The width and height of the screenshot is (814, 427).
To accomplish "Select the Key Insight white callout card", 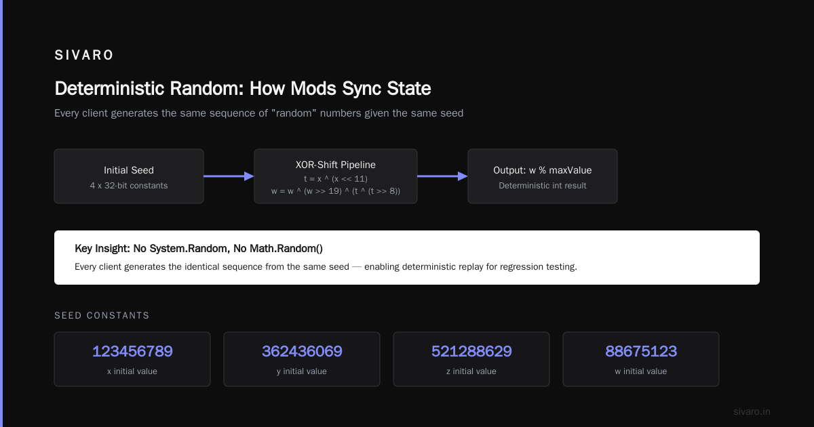I will click(x=407, y=258).
